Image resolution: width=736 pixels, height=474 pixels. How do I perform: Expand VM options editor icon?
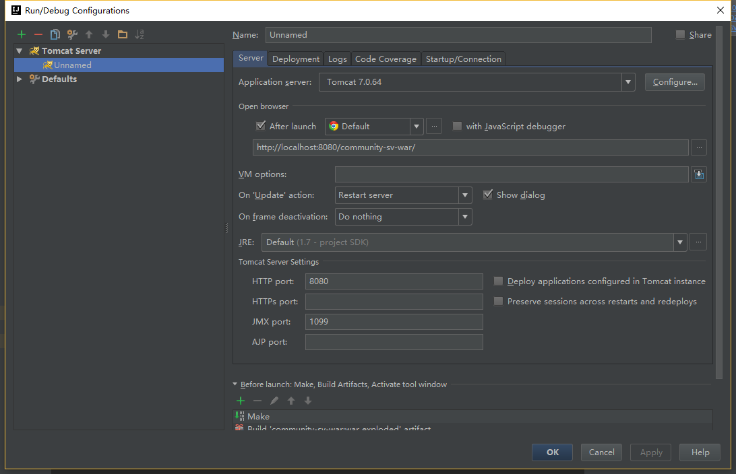tap(699, 174)
